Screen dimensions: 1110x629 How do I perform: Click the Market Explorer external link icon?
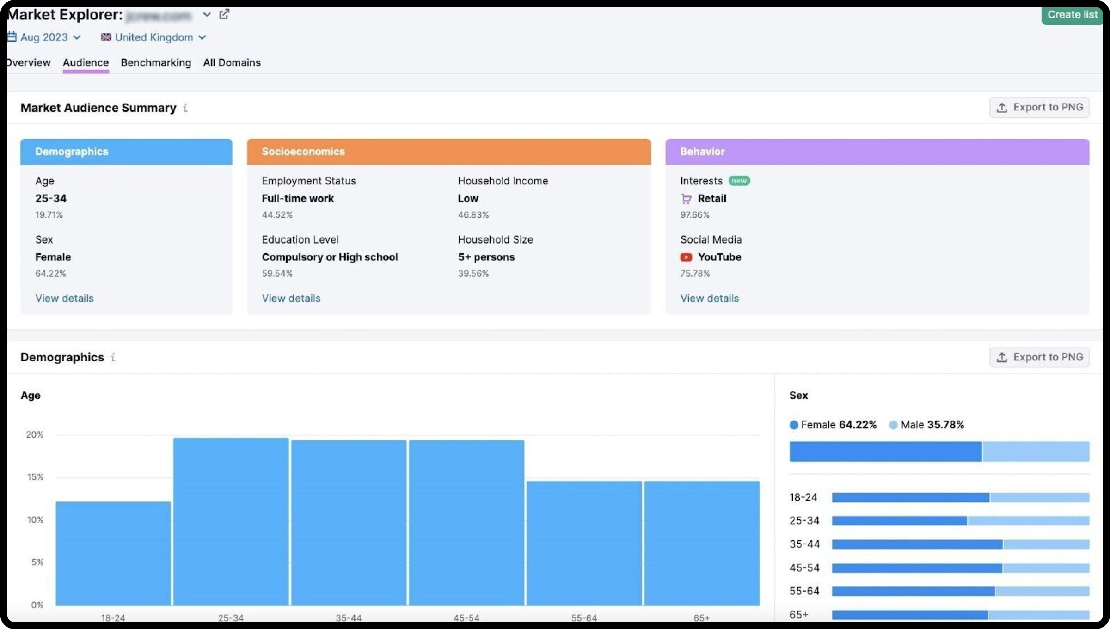click(224, 14)
